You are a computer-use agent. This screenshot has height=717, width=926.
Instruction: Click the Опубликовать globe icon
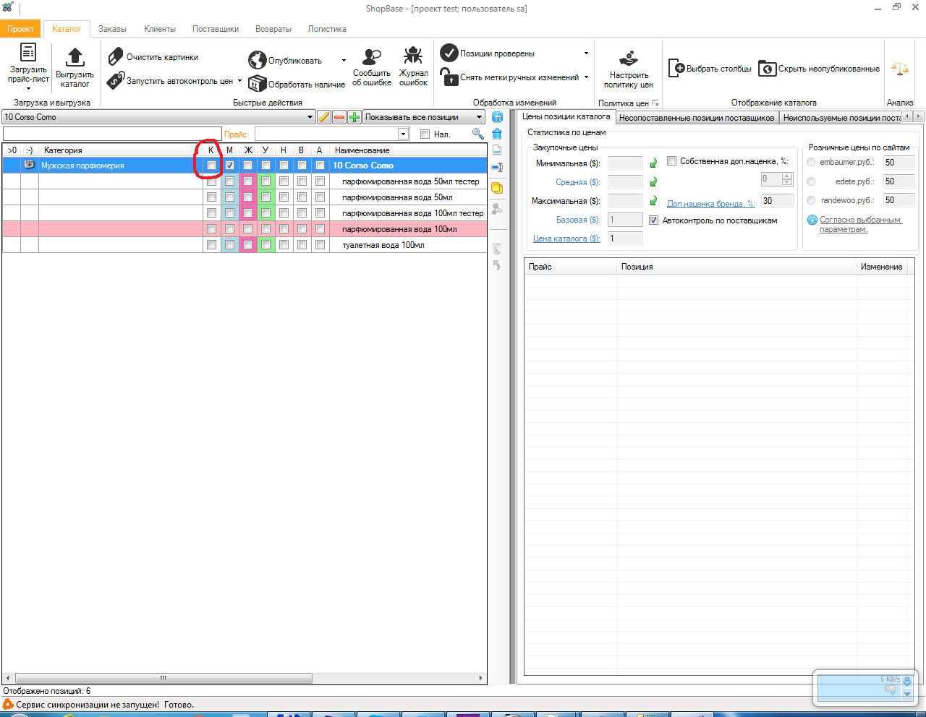pos(257,60)
